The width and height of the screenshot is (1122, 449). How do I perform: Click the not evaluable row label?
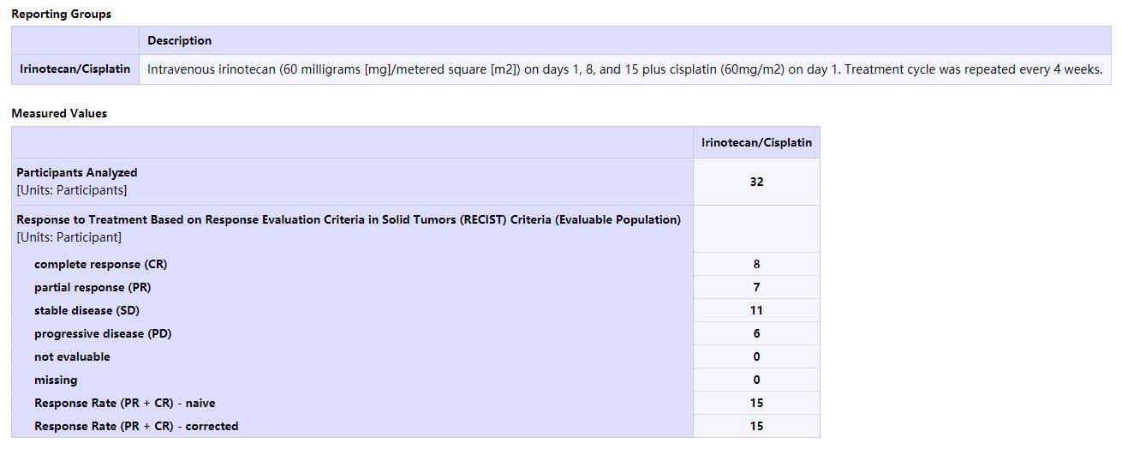point(72,356)
